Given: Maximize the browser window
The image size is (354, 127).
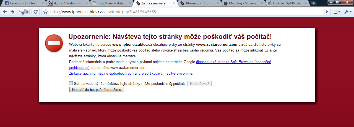Looking at the screenshot, I should pos(338,2).
